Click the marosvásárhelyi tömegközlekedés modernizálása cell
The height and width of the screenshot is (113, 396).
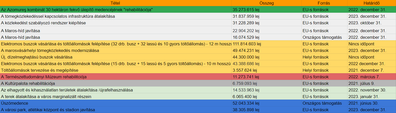(x=50, y=50)
